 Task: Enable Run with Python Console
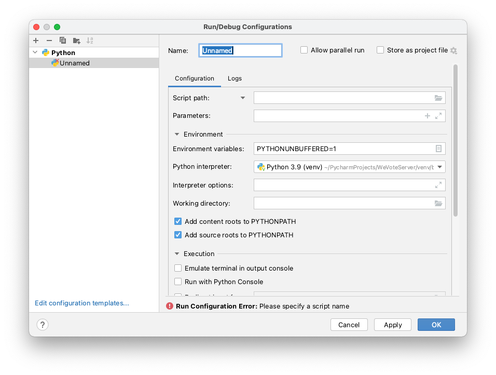pos(178,282)
